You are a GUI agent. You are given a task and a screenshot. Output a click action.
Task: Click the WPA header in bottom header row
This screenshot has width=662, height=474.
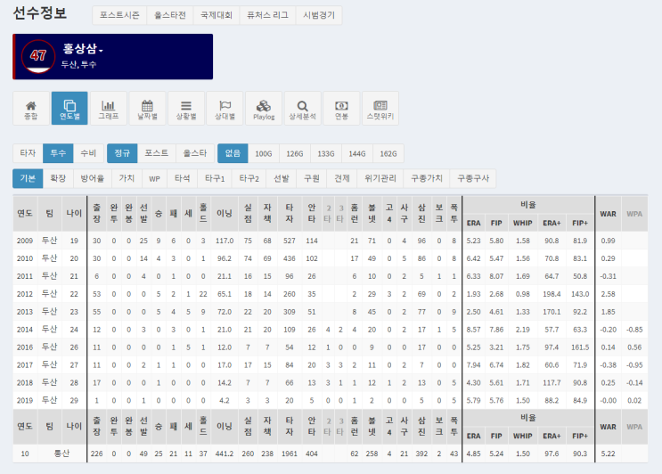[634, 427]
